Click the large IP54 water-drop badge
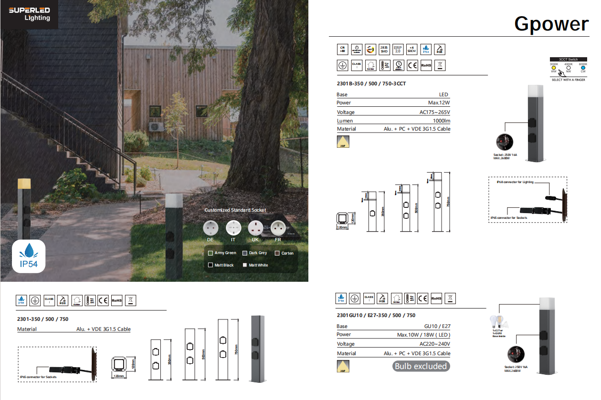601x400 pixels. coord(29,256)
